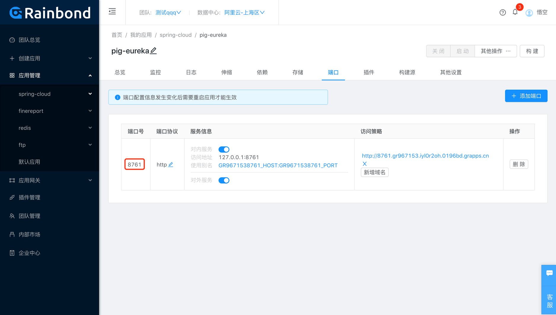
Task: Switch to the 其他设置 tab
Action: pos(451,72)
